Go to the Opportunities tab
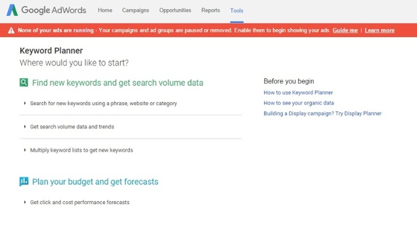Viewport: 417px width, 246px height. click(175, 10)
